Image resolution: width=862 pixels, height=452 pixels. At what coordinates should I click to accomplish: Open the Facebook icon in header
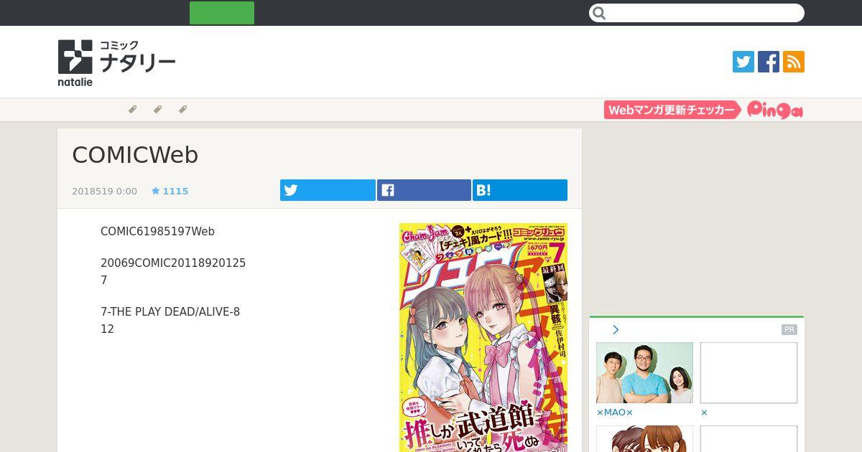[x=769, y=62]
